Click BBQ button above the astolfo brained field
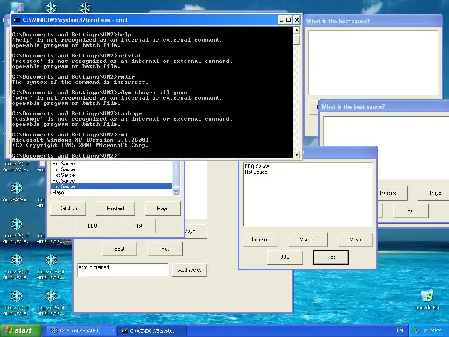The height and width of the screenshot is (337, 449). pos(119,249)
